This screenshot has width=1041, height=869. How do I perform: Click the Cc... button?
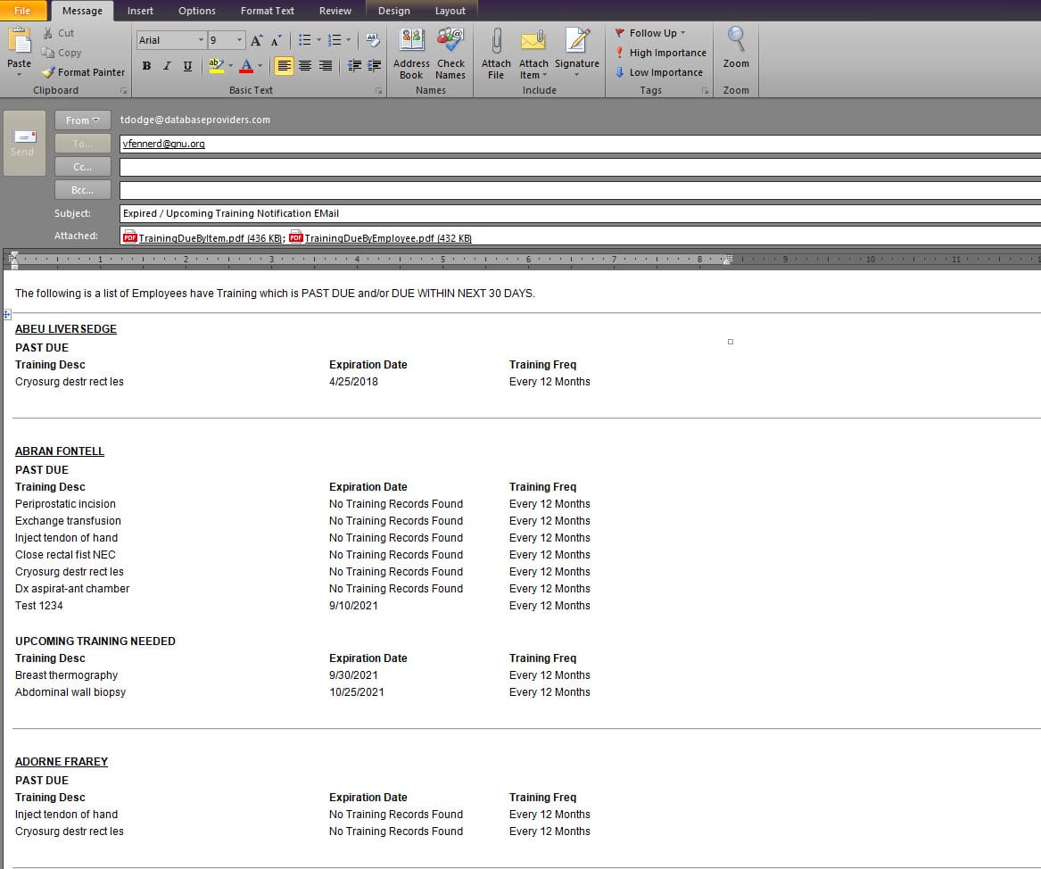click(82, 167)
